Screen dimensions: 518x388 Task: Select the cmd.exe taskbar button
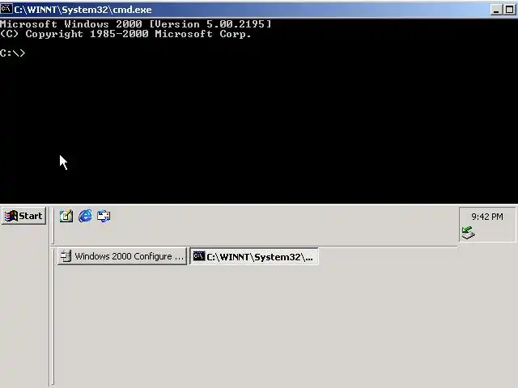point(254,256)
